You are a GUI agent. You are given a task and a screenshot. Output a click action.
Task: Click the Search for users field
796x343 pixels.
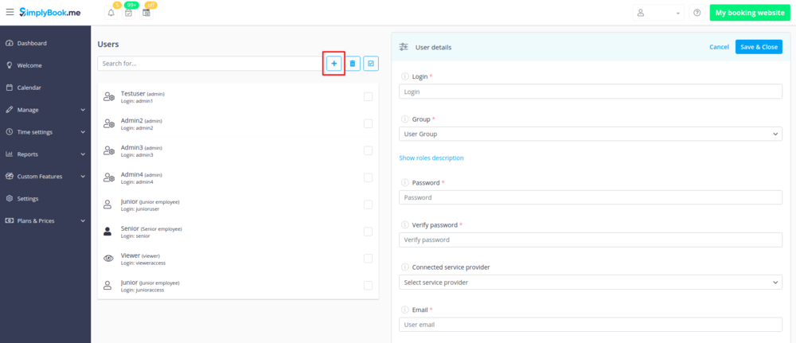209,64
